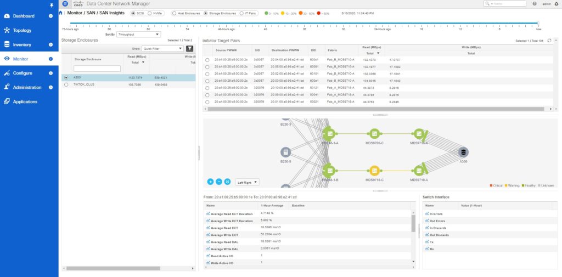Image resolution: width=562 pixels, height=277 pixels.
Task: Expand the Configure sidebar submenu arrow
Action: coord(50,73)
